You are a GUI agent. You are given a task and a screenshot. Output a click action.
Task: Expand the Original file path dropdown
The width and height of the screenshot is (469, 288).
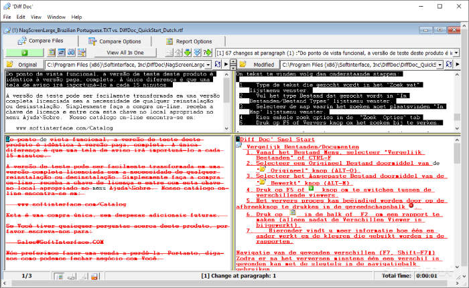click(208, 65)
